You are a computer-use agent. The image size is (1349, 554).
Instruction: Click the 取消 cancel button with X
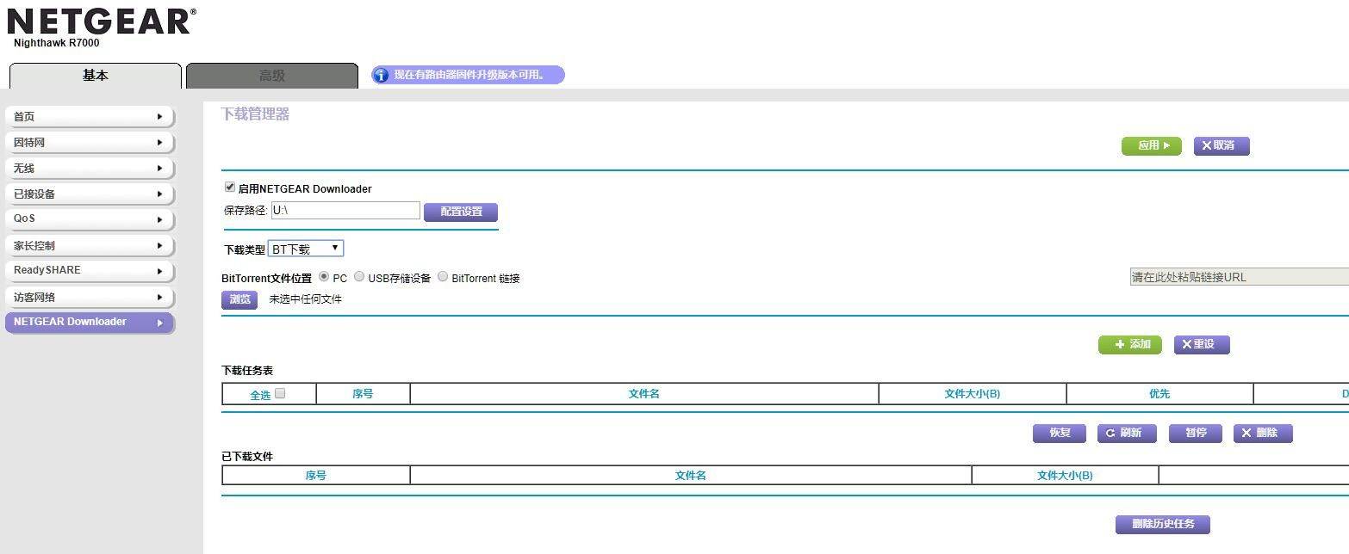coord(1221,146)
